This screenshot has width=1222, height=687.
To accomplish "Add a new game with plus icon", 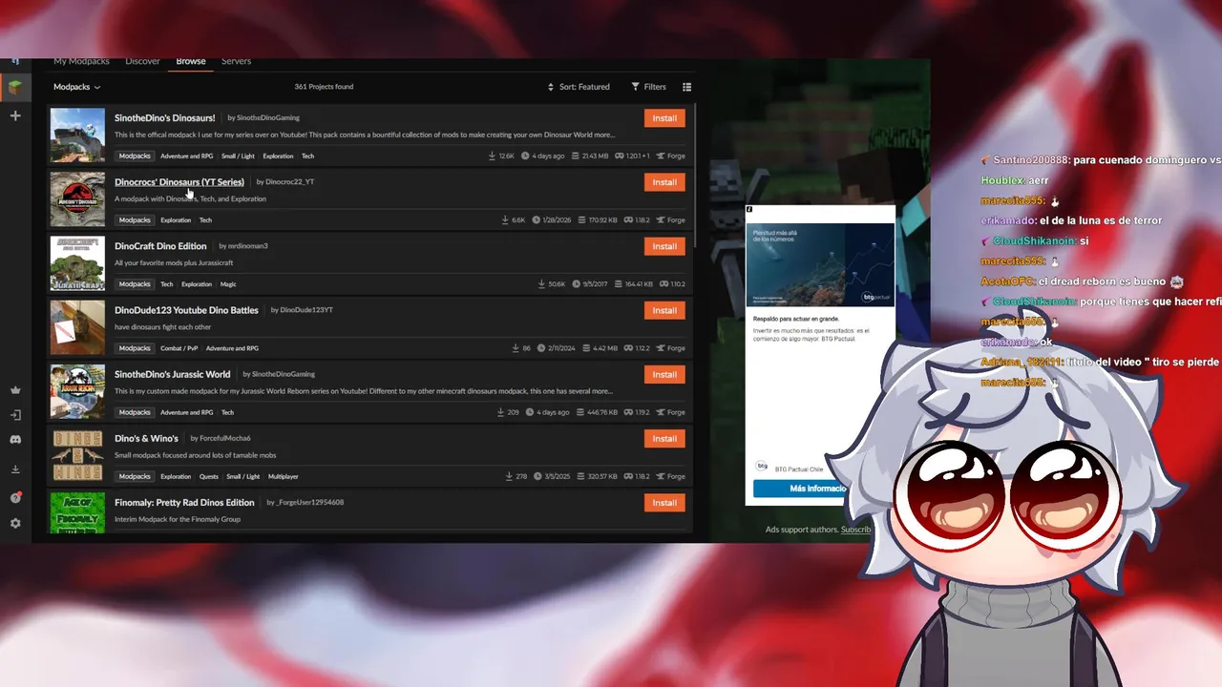I will tap(15, 115).
